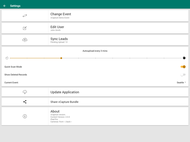The width and height of the screenshot is (190, 142).
Task: Click the vCapture Demo Event subtitle
Action: [60, 18]
